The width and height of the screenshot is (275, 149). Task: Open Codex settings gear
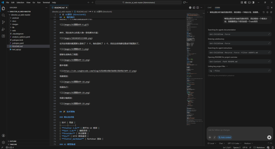(x=267, y=12)
